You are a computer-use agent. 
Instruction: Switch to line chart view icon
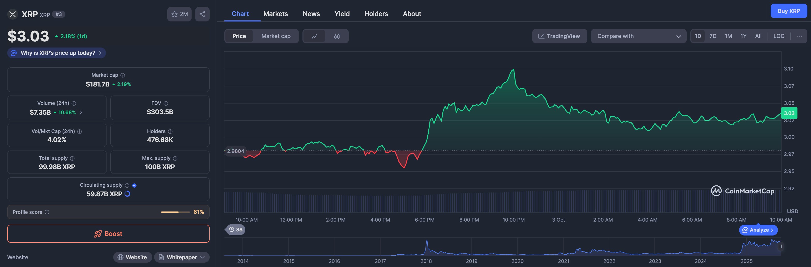tap(314, 36)
